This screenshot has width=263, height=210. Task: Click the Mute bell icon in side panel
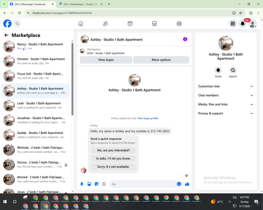pyautogui.click(x=218, y=70)
